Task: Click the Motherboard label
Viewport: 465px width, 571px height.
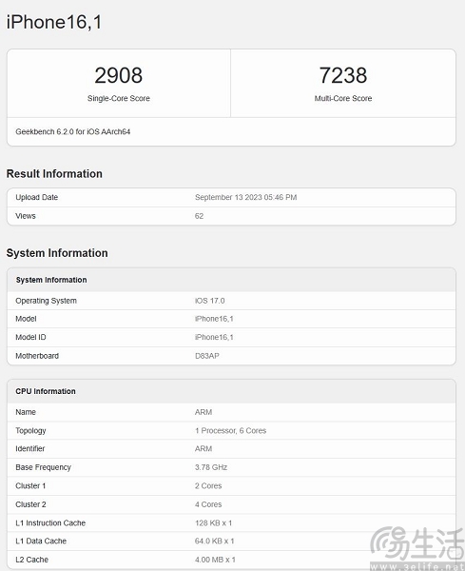Action: 37,356
